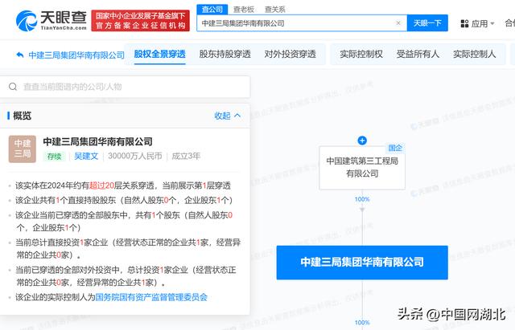Click the 概览 panel heading
Image resolution: width=515 pixels, height=330 pixels.
tap(22, 116)
